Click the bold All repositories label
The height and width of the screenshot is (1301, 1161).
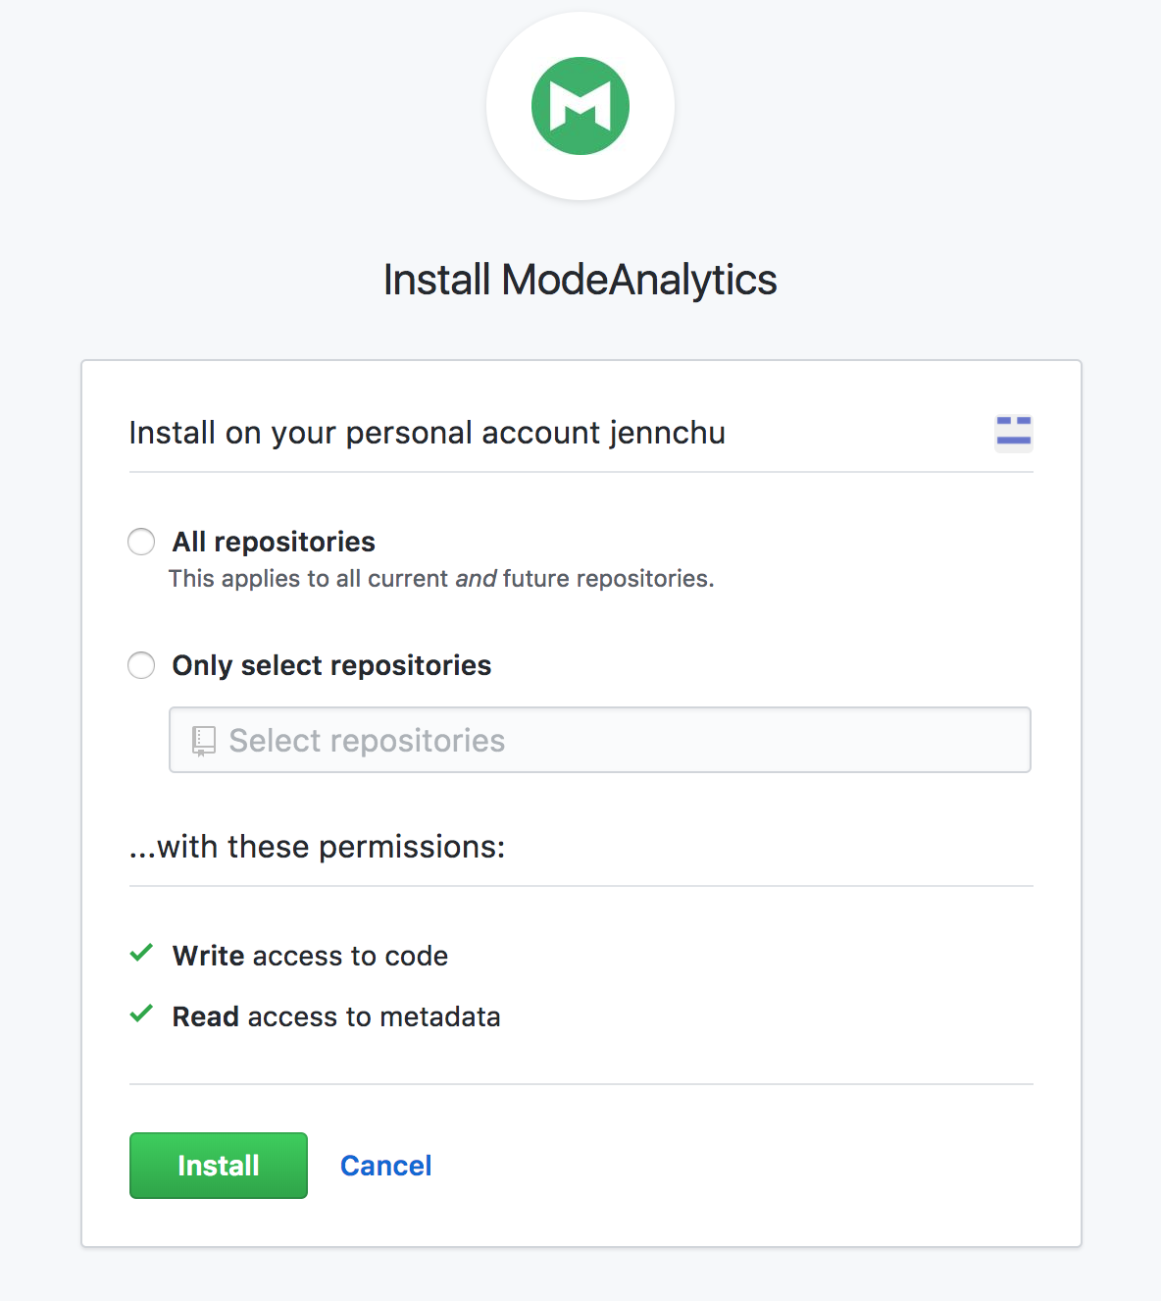click(x=274, y=542)
